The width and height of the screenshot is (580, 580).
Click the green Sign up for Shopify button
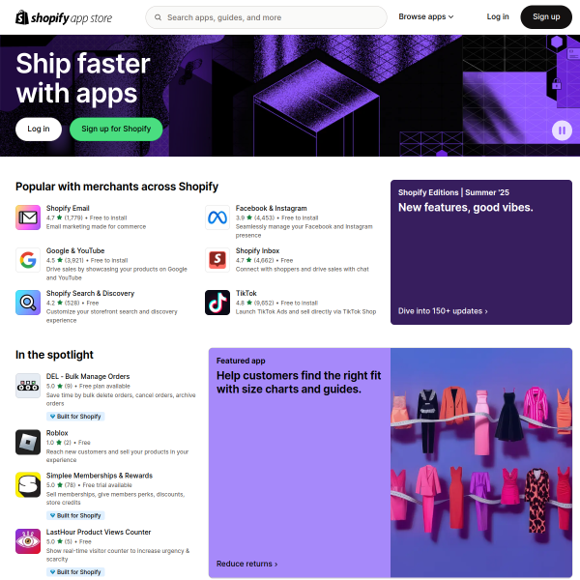pos(116,130)
